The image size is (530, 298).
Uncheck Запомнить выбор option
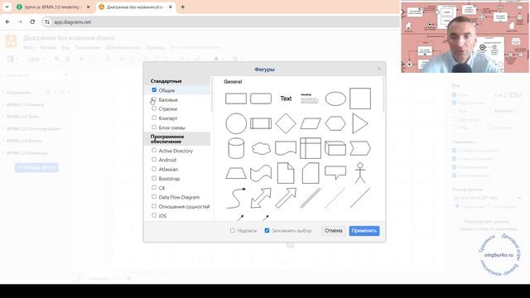click(x=267, y=230)
